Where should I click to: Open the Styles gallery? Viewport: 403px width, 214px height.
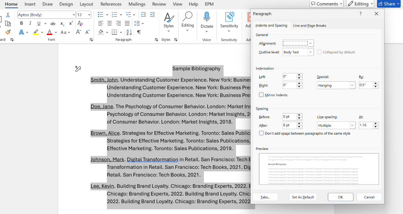tap(168, 22)
